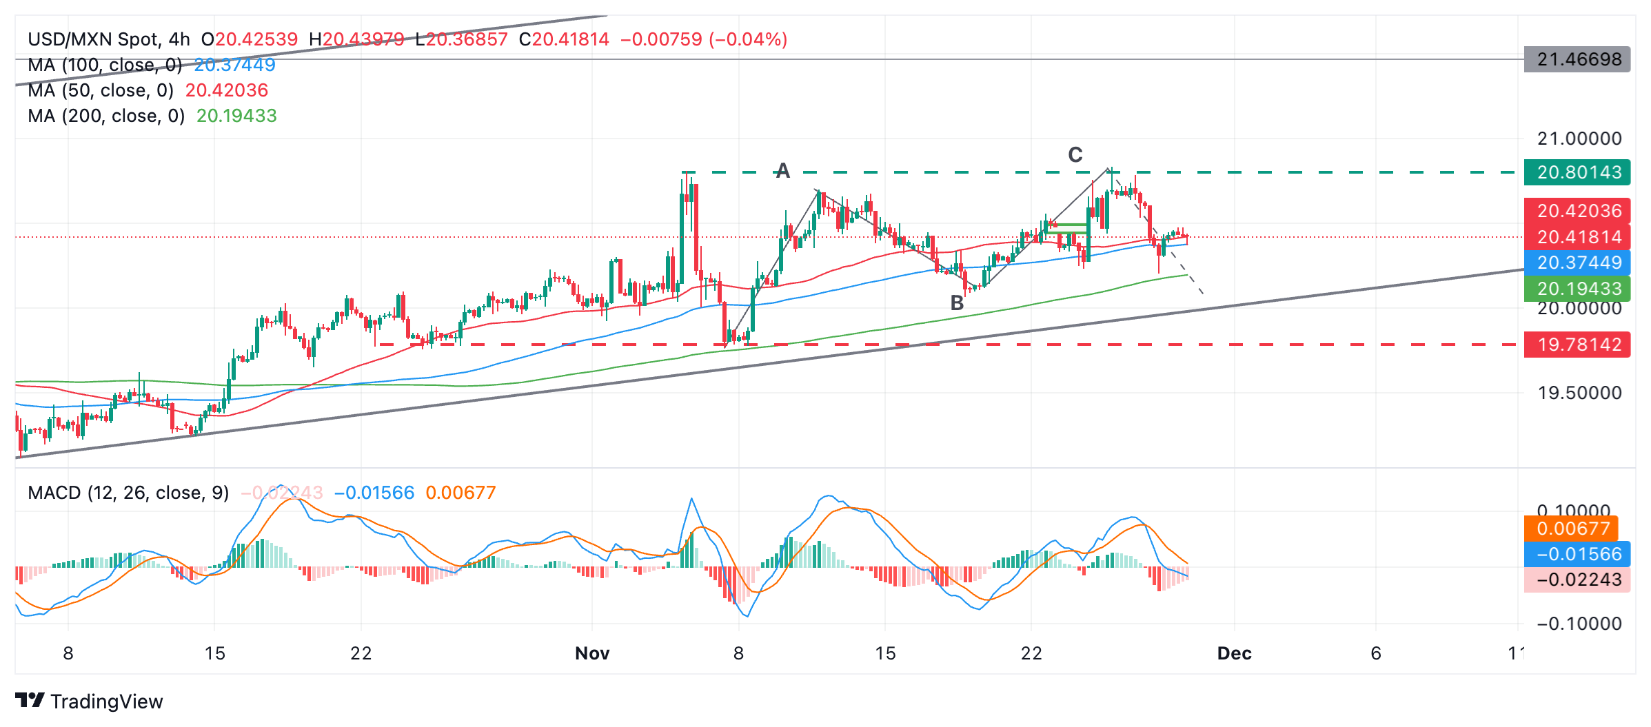Select the blue 20.37449 MA price label
The width and height of the screenshot is (1651, 727).
[1577, 263]
